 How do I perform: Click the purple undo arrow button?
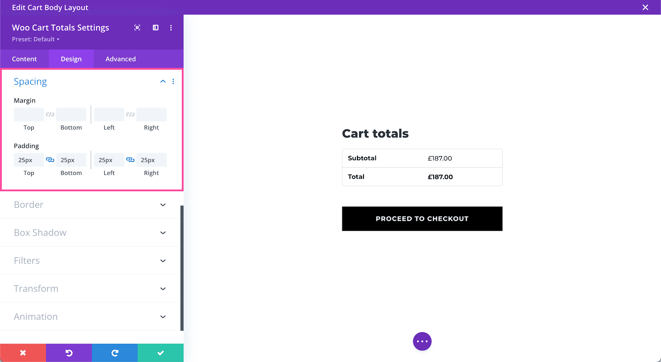coord(69,353)
